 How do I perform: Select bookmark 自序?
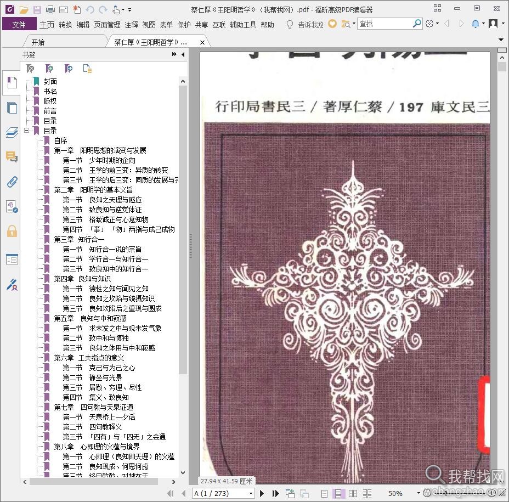[x=61, y=140]
